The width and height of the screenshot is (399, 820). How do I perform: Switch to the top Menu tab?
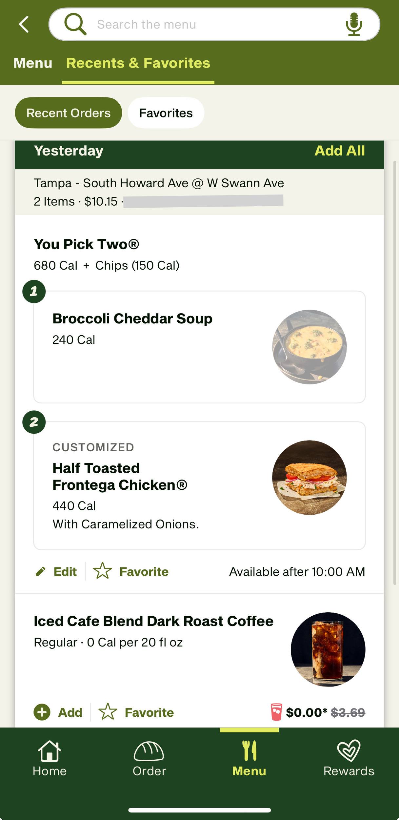(x=33, y=63)
